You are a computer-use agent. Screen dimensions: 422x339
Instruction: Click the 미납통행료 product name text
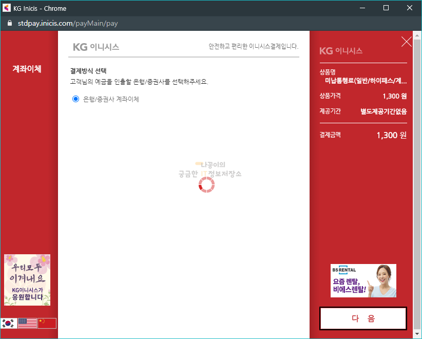366,81
